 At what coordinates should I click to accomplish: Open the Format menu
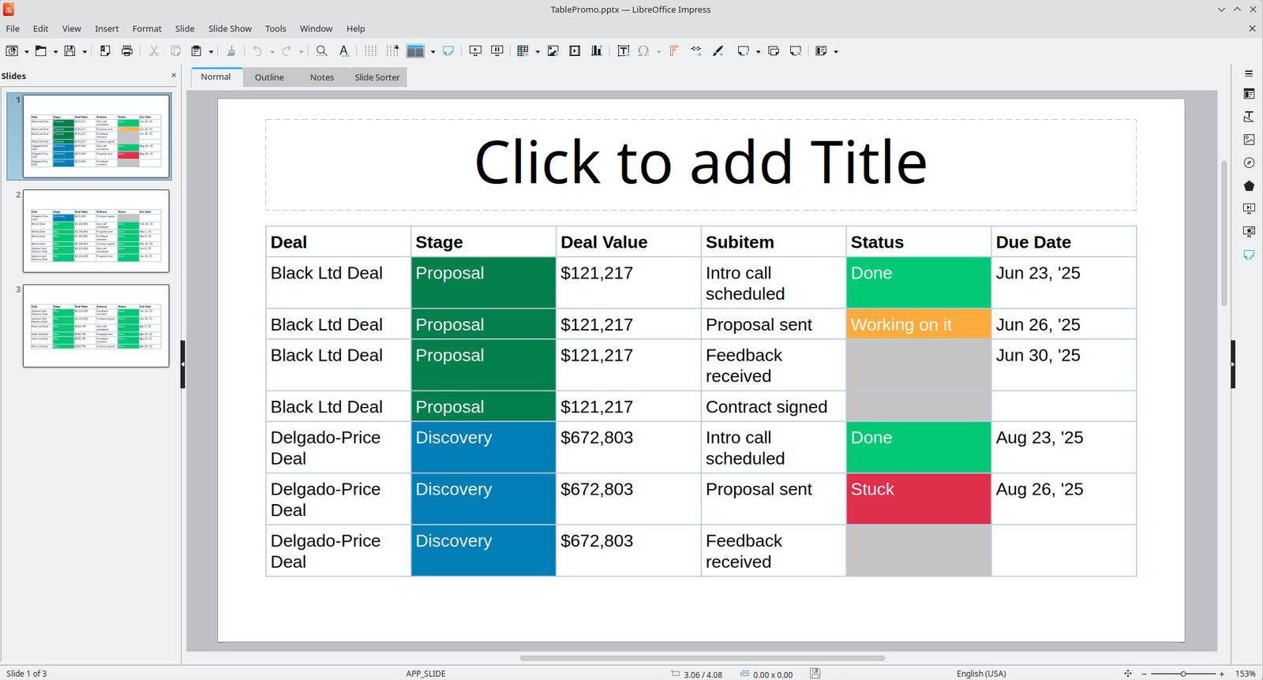[x=147, y=28]
